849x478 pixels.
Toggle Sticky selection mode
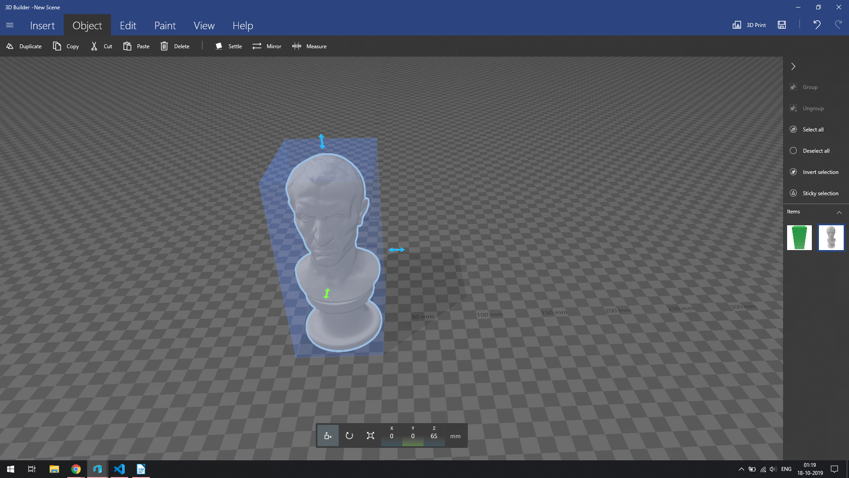point(814,193)
